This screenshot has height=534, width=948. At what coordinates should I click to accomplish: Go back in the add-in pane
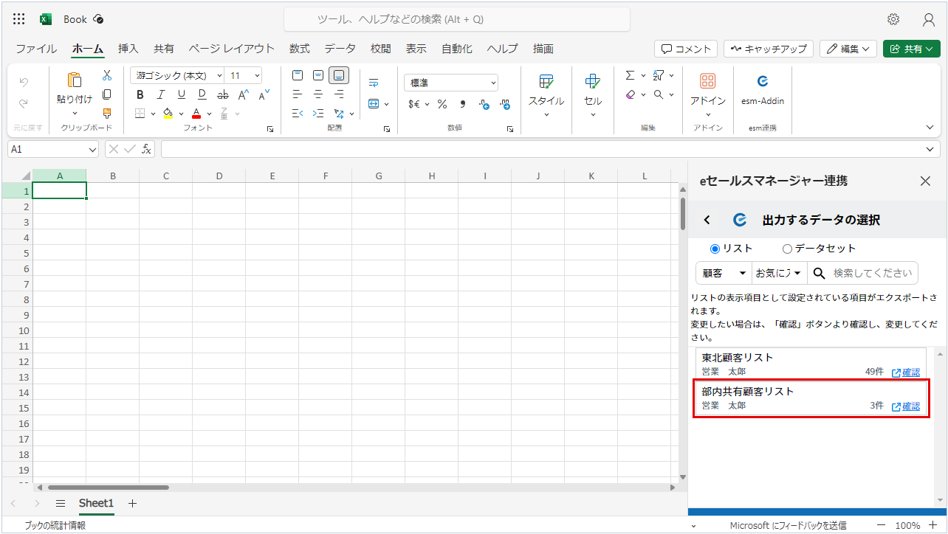[707, 220]
